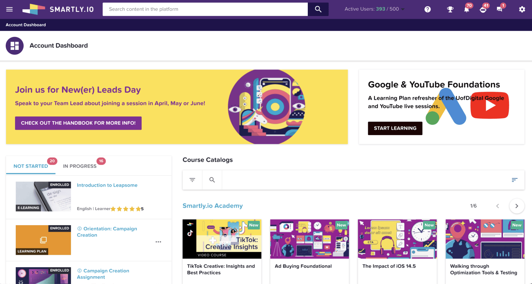Click the '1/6' page indicator
This screenshot has width=532, height=284.
473,206
